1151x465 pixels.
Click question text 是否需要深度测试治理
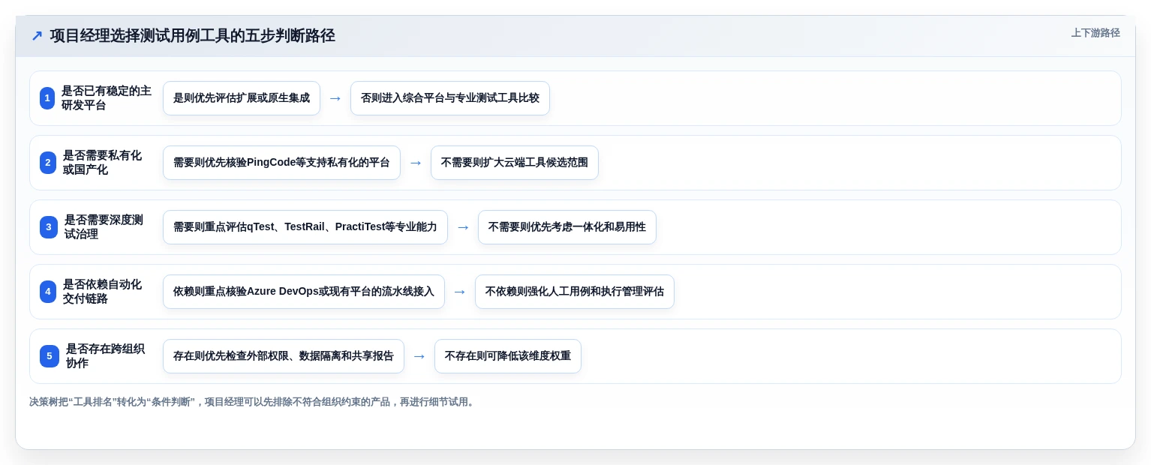[x=104, y=227]
